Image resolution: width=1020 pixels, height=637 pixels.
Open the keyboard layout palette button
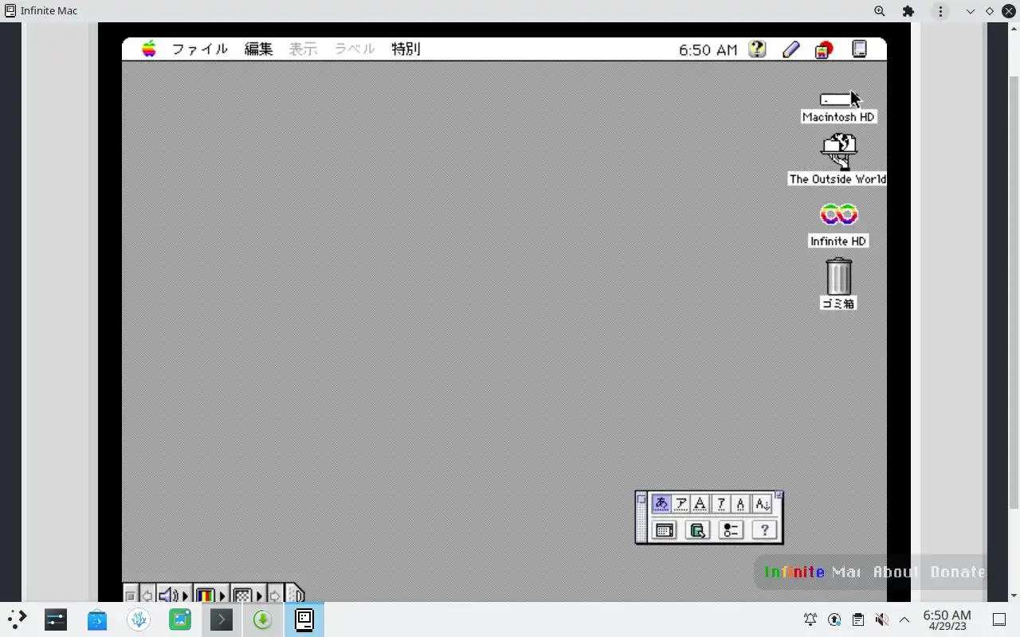coord(664,530)
